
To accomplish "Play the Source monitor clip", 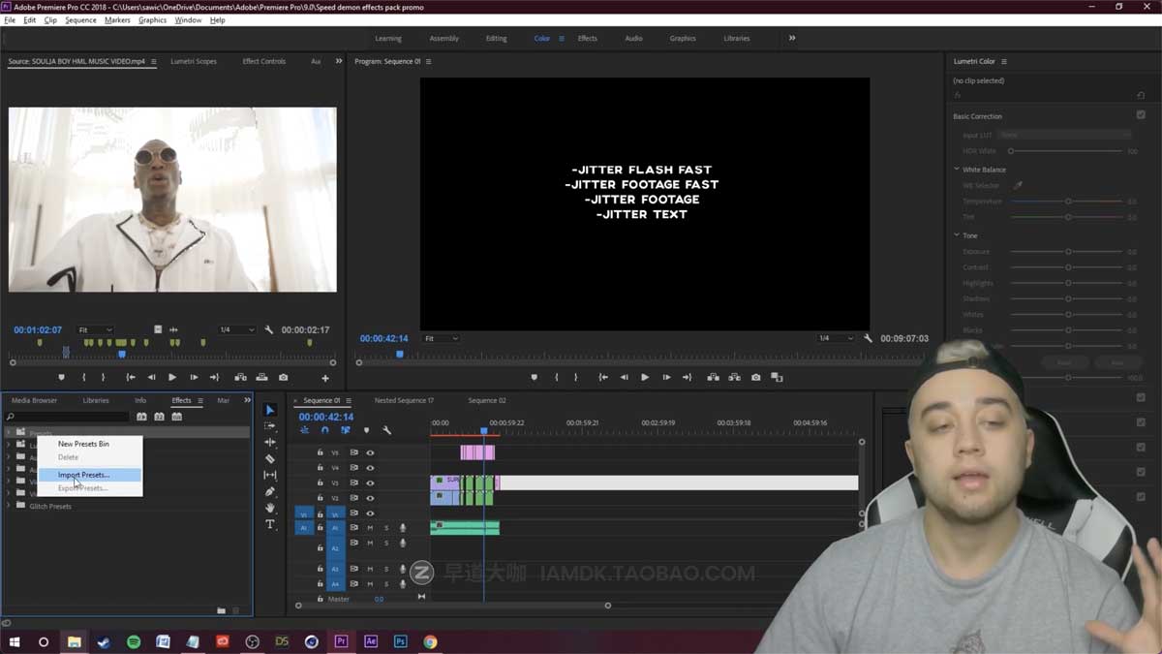I will 172,377.
